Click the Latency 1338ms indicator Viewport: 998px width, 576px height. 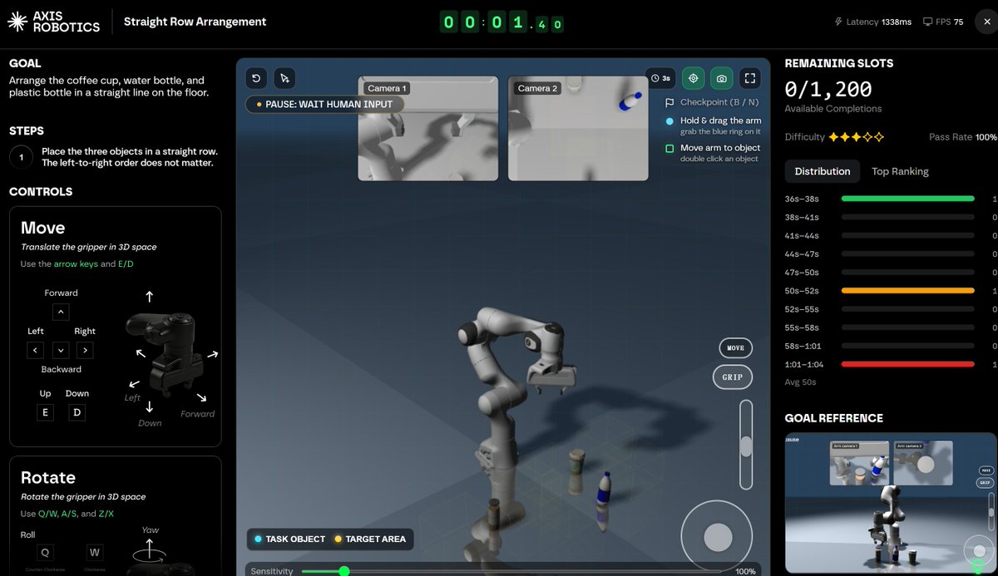pos(872,22)
